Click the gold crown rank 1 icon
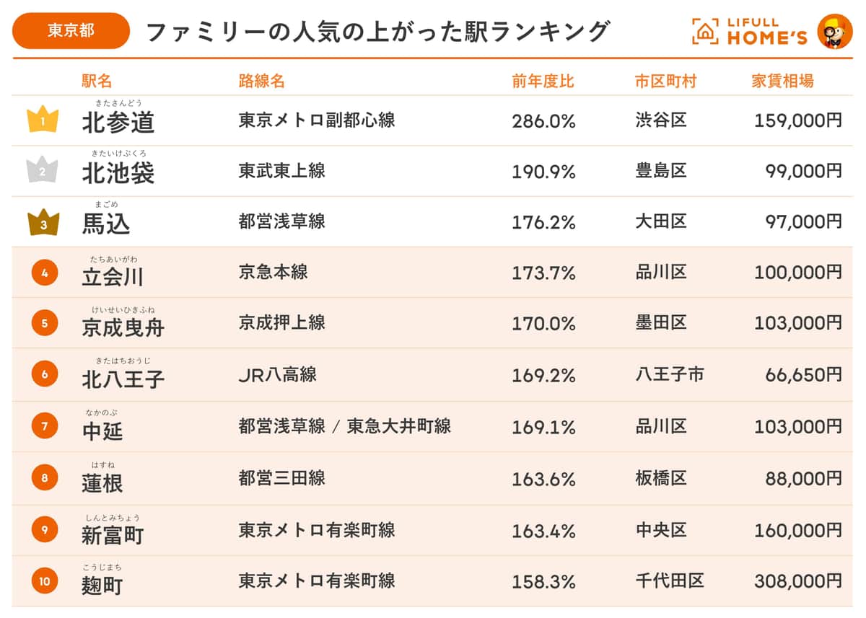Screen dimensions: 866x618 (x=43, y=120)
